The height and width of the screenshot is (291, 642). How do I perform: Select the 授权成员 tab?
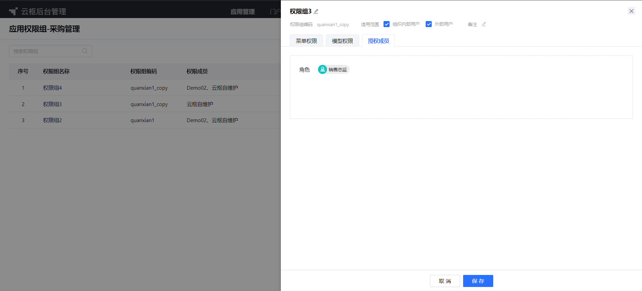[379, 41]
